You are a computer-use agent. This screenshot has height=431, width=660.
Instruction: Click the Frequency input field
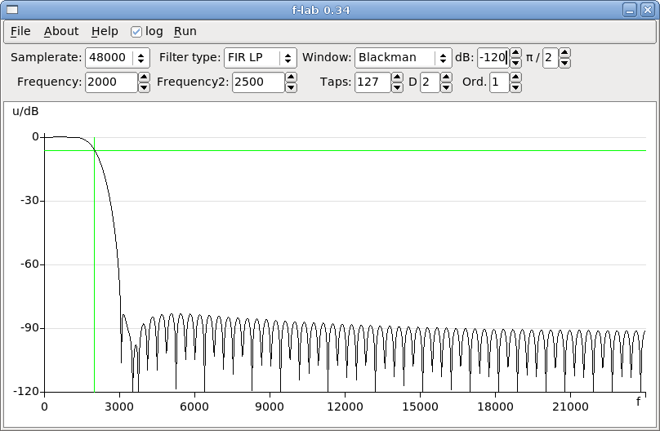click(x=111, y=82)
